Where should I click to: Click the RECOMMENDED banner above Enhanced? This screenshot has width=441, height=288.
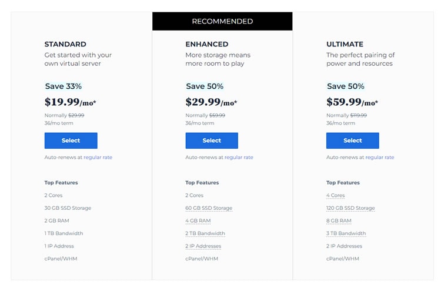(x=222, y=21)
